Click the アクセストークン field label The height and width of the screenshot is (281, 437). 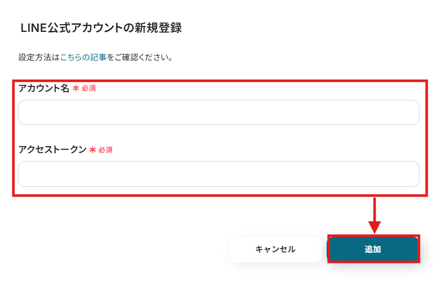[52, 150]
